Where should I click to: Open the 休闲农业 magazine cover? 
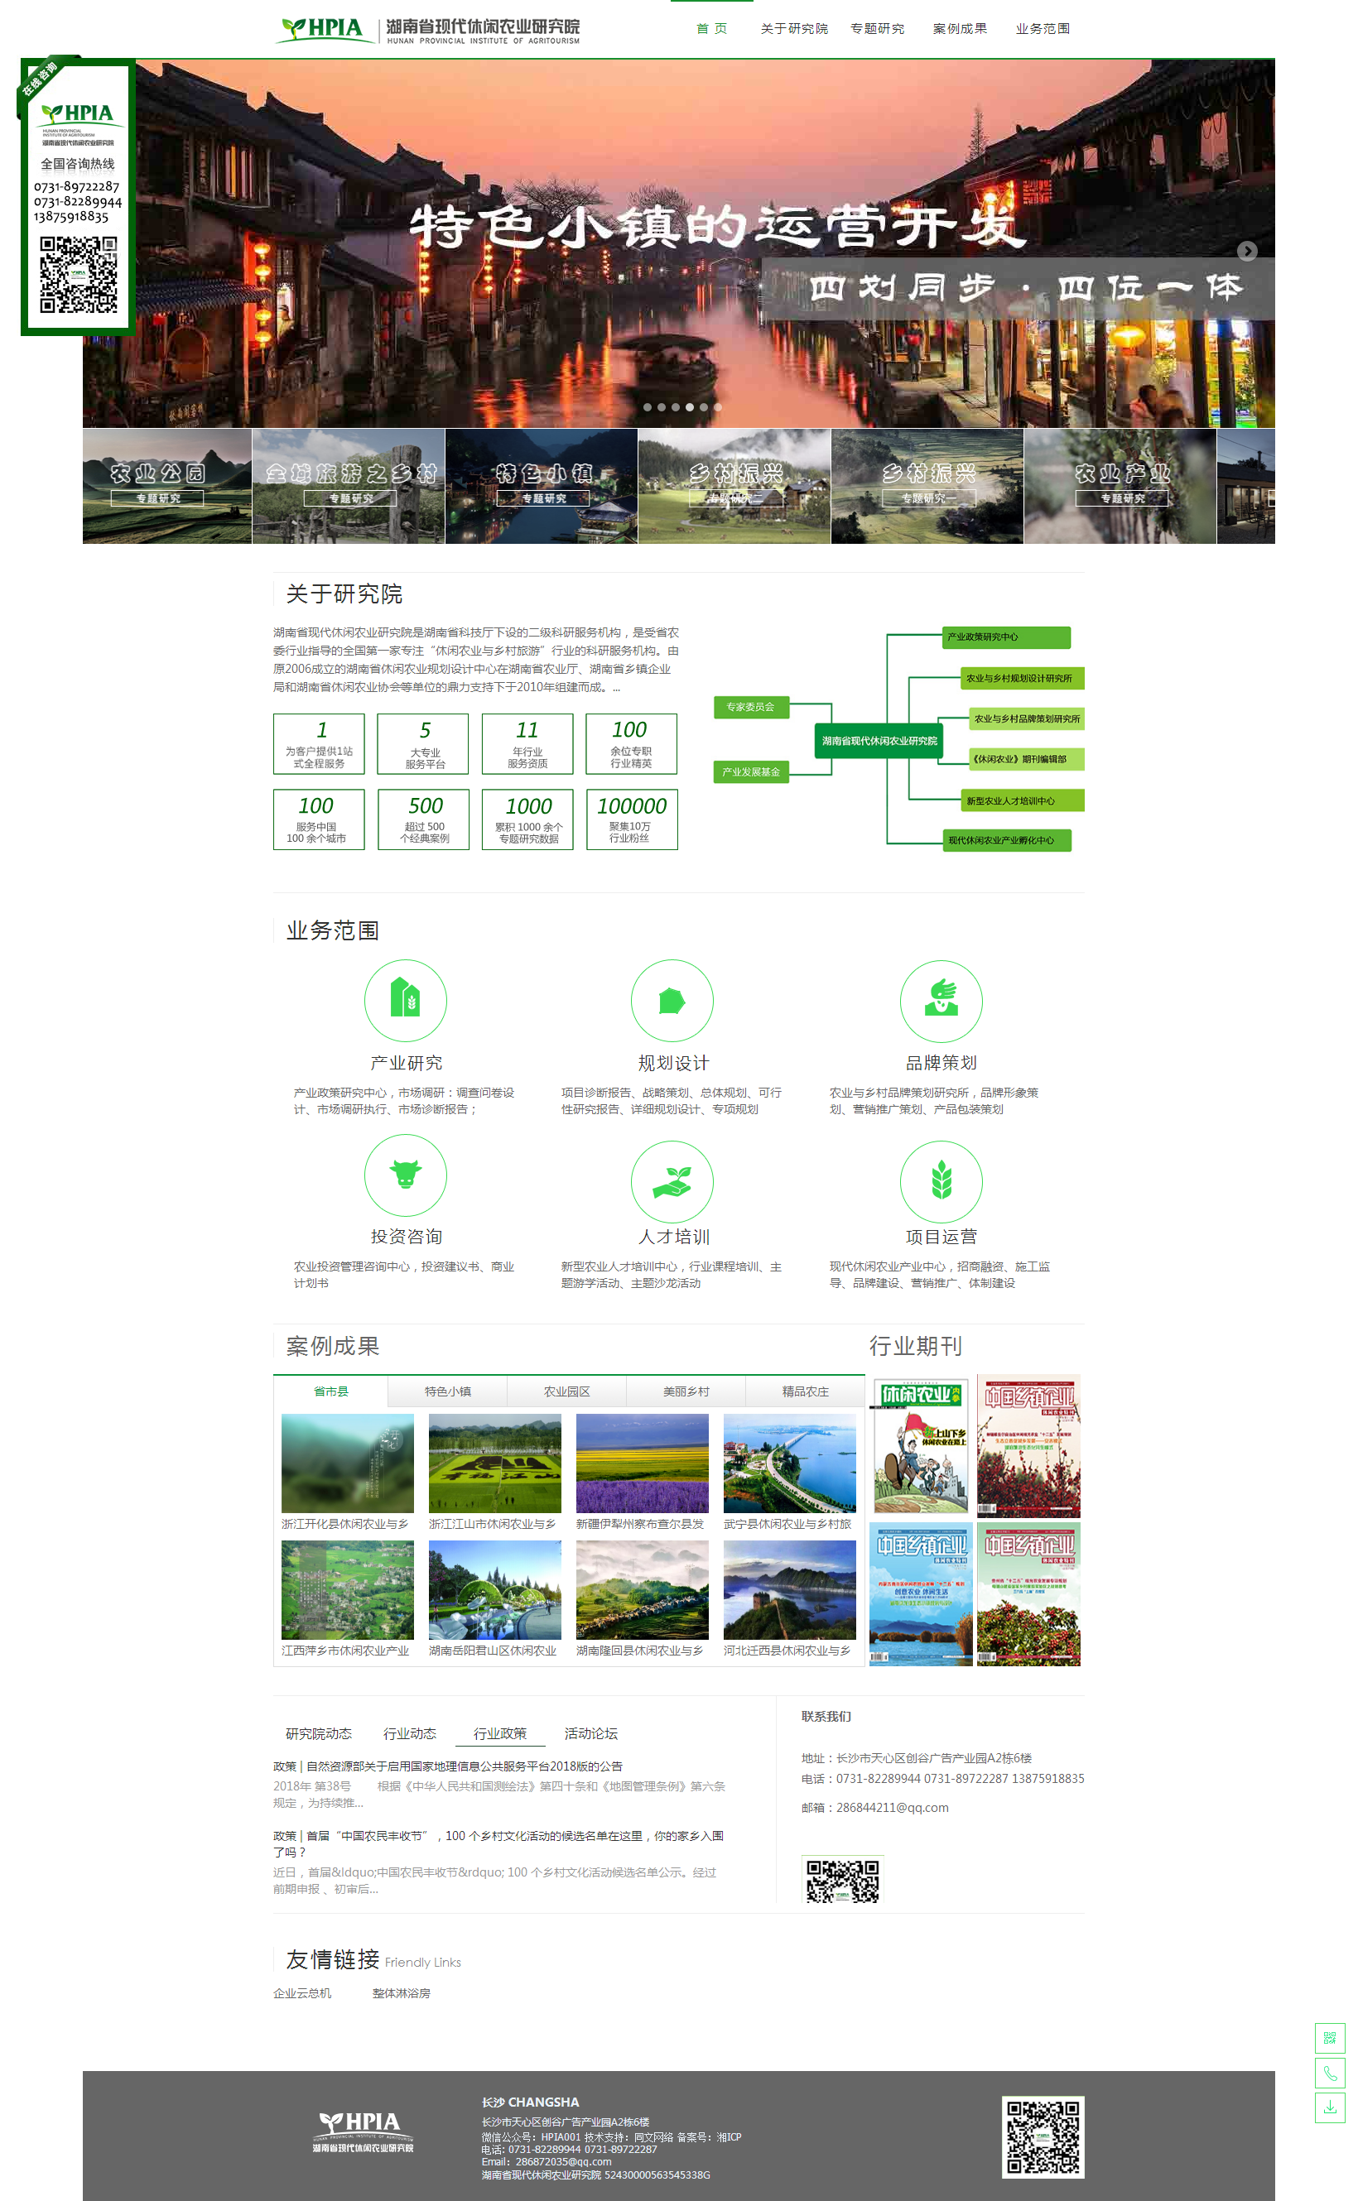point(920,1445)
